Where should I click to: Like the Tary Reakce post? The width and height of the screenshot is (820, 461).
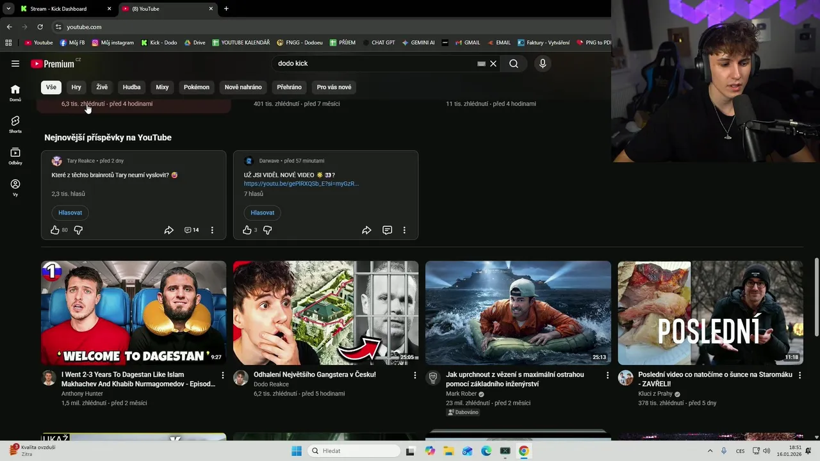[x=55, y=230]
